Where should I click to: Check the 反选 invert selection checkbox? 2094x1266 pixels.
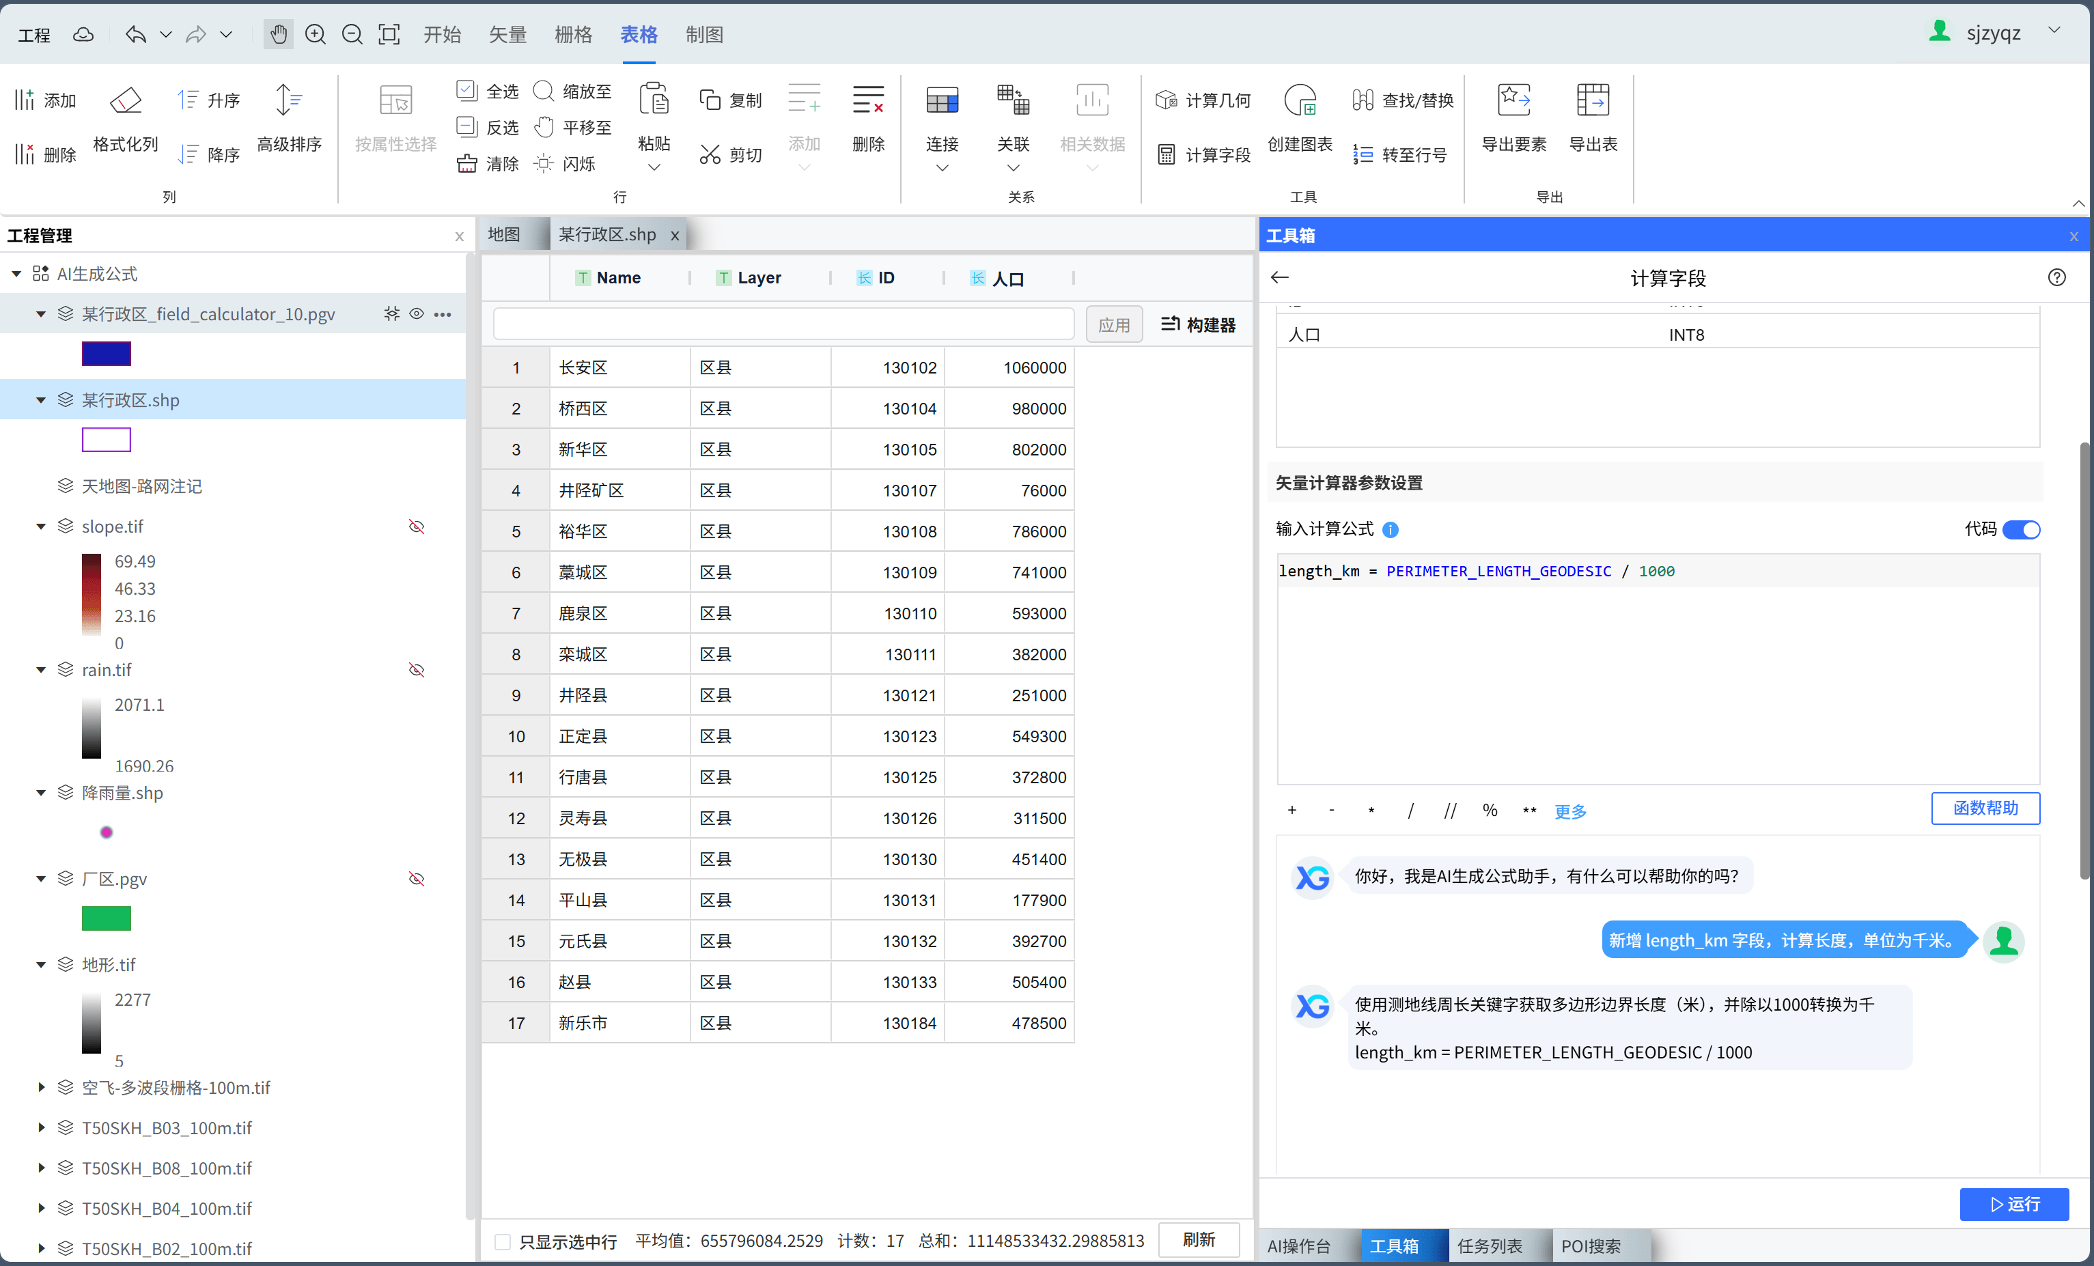pos(466,126)
